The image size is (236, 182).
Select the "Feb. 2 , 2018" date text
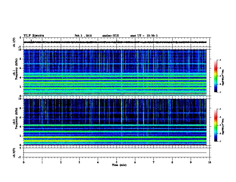point(83,36)
